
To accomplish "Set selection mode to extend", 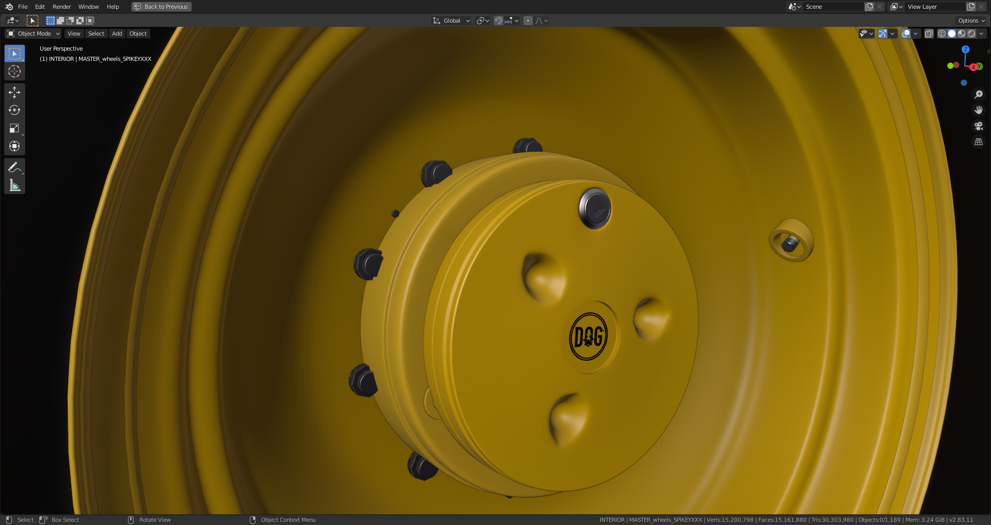I will pos(60,21).
